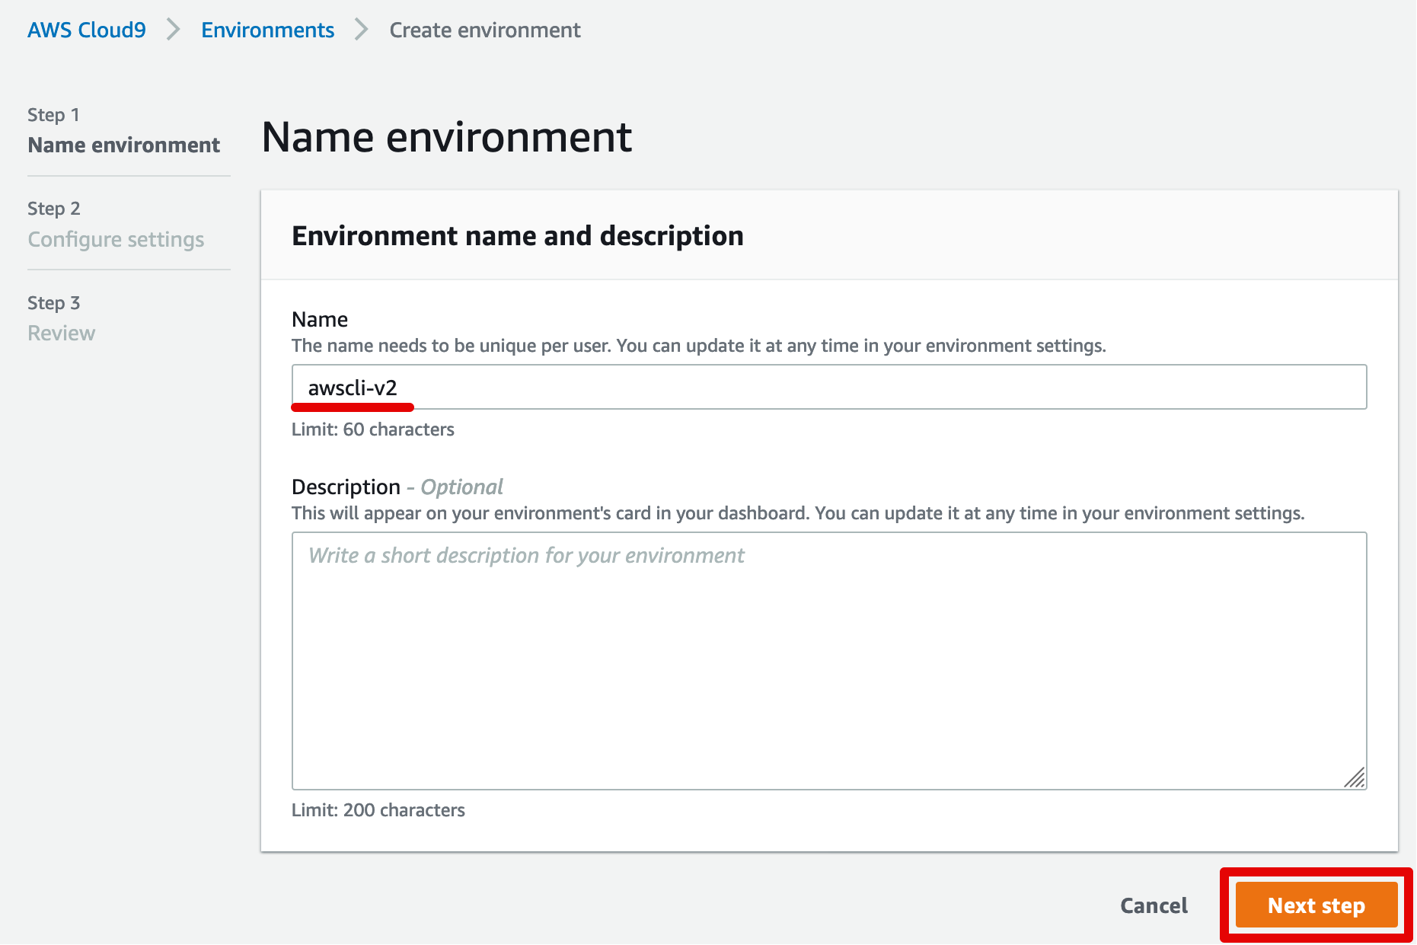Viewport: 1417px width, 945px height.
Task: Click the Description Optional label
Action: (x=397, y=487)
